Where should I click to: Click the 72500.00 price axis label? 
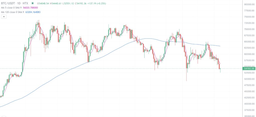point(249,23)
